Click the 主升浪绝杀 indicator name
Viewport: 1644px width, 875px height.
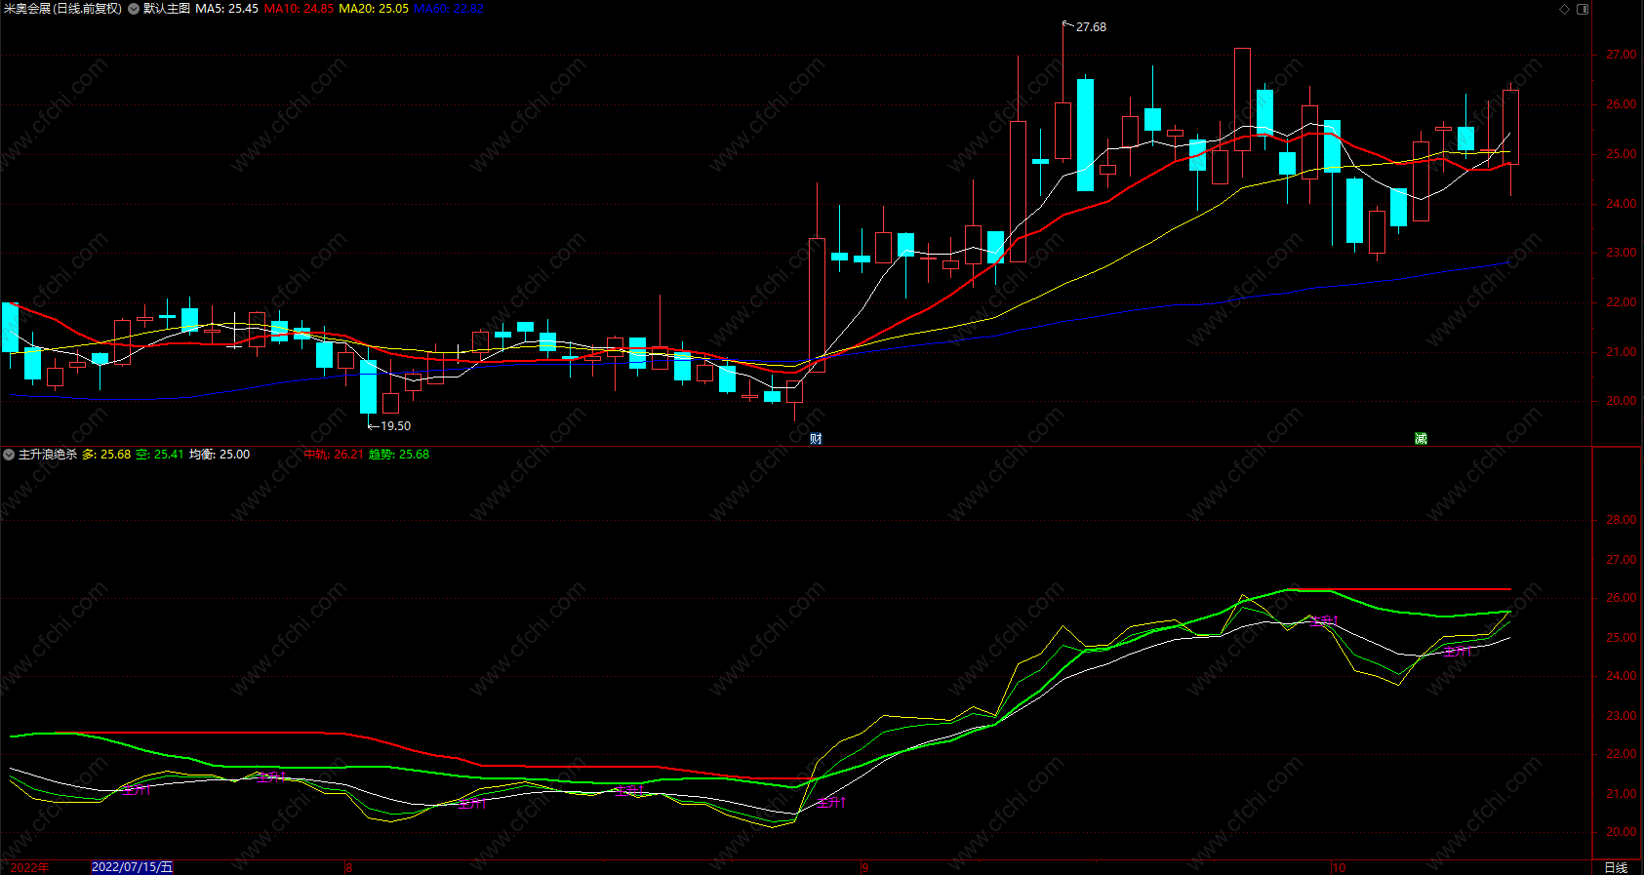coord(48,455)
